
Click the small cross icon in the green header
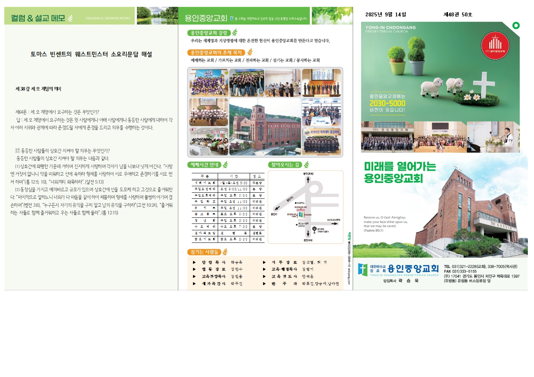coord(232,18)
